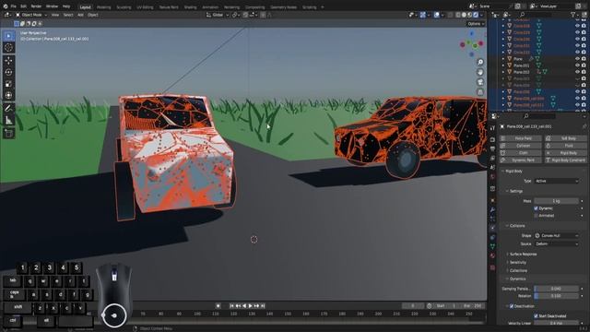This screenshot has height=332, width=590.
Task: Open the Modifiers wrench tab
Action: (x=492, y=209)
